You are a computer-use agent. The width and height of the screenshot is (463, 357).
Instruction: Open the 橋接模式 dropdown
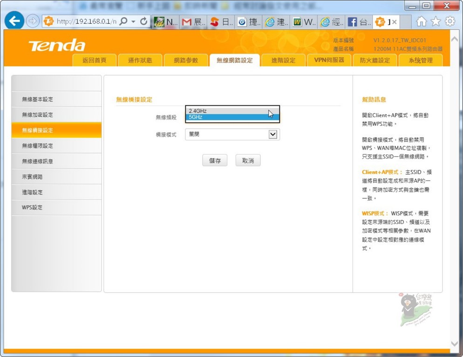(232, 134)
